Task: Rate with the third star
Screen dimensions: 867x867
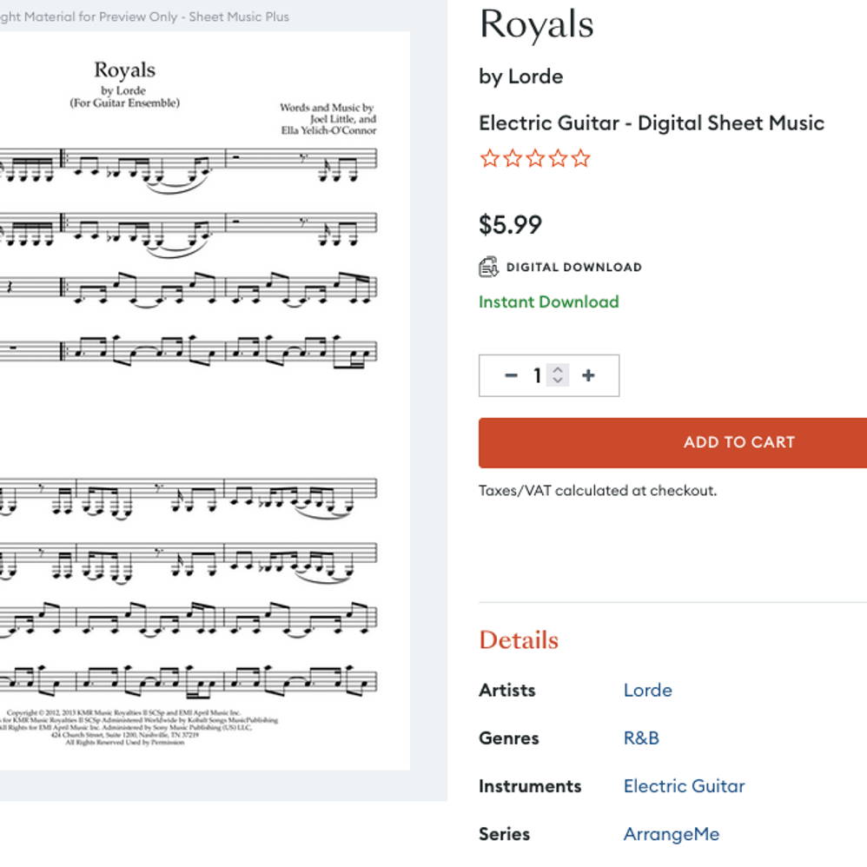Action: 535,158
